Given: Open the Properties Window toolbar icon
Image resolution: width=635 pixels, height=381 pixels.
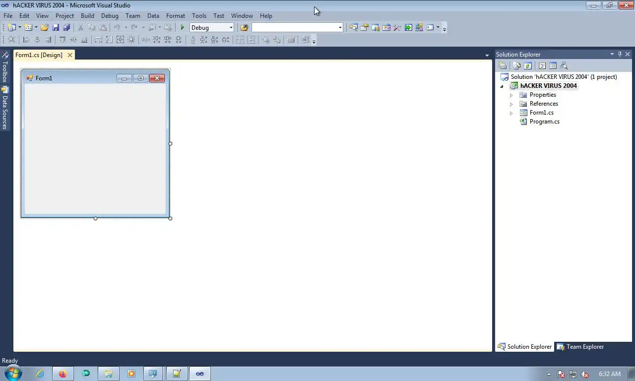Looking at the screenshot, I should (x=364, y=28).
